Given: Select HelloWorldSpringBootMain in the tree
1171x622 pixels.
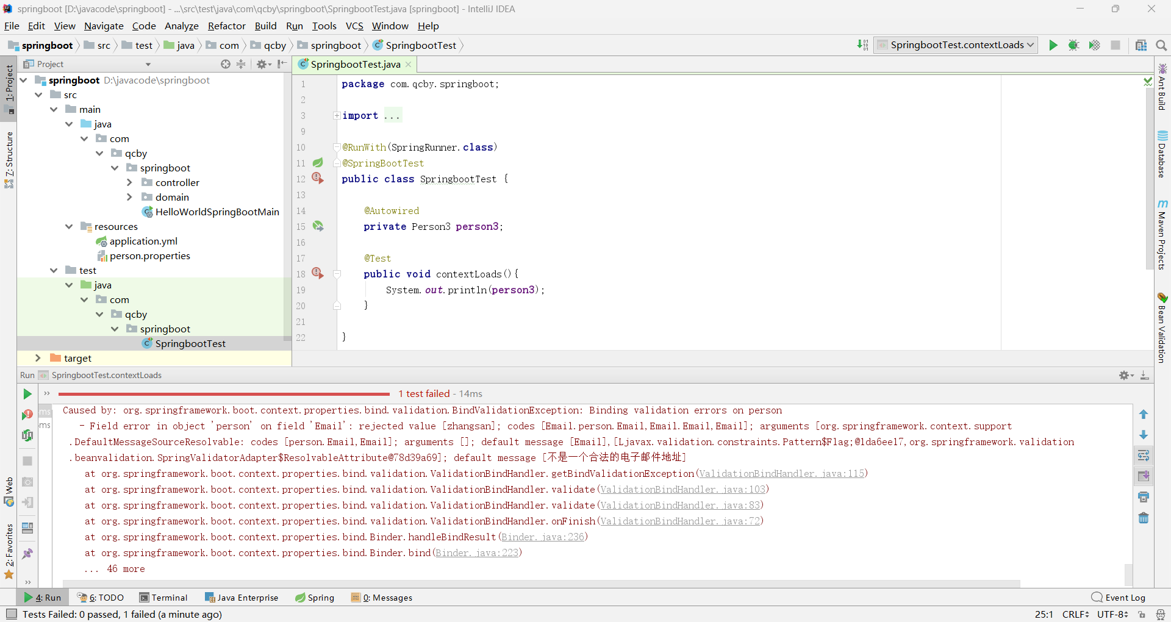Looking at the screenshot, I should point(217,212).
